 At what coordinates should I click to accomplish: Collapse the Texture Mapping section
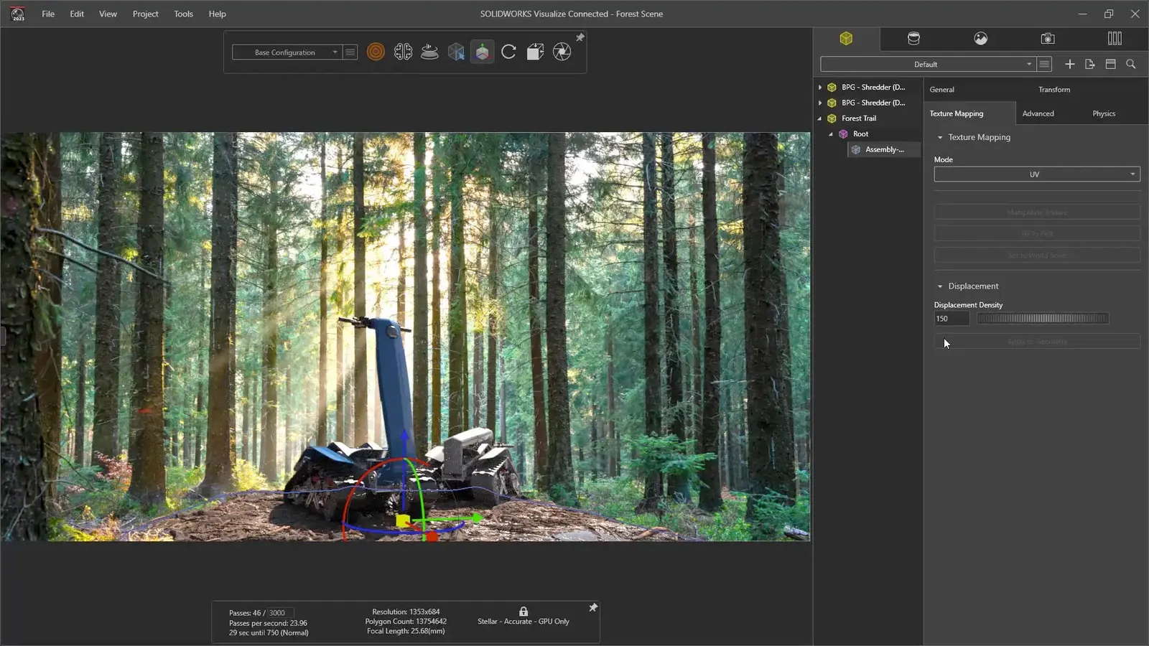940,137
